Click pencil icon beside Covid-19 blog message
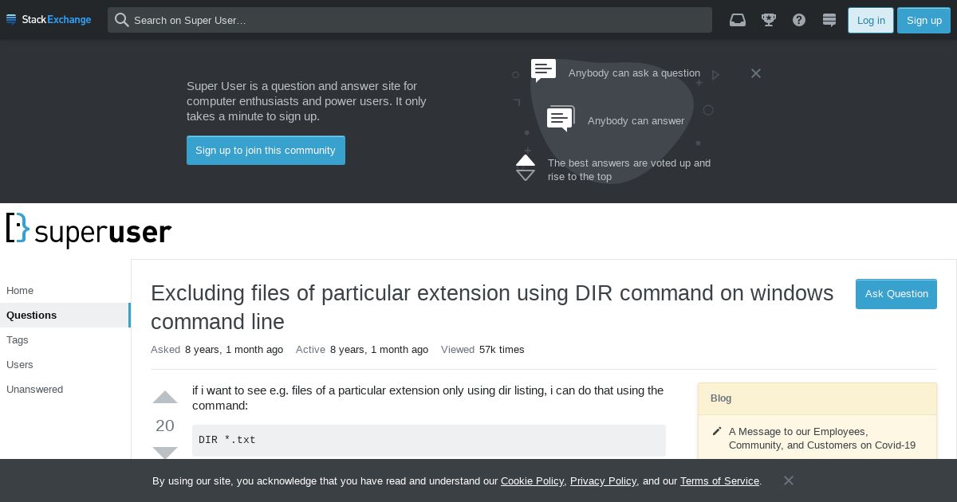The height and width of the screenshot is (502, 957). 717,431
